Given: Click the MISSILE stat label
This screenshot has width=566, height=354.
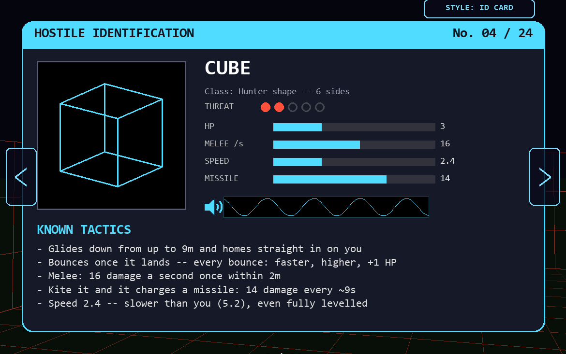Looking at the screenshot, I should (221, 178).
